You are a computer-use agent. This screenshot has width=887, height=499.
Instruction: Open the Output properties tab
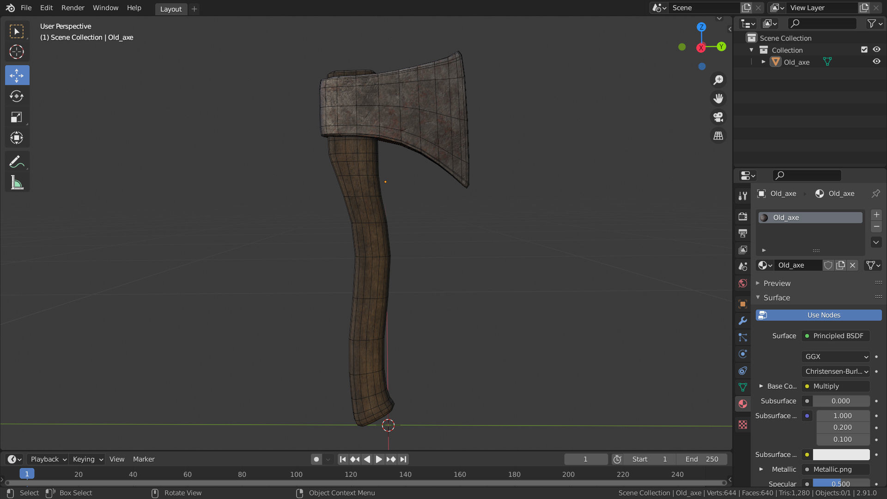click(742, 233)
